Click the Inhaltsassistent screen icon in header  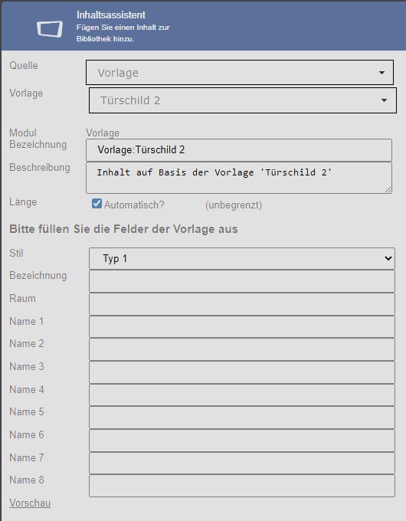pos(50,29)
